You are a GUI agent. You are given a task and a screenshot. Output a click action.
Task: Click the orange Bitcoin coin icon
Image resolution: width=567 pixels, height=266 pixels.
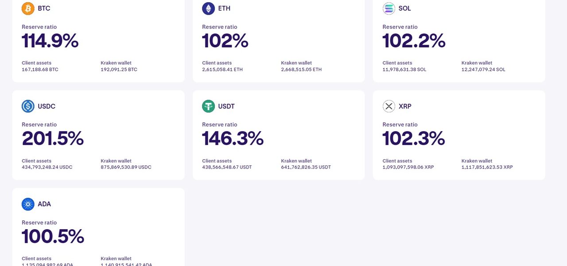point(28,8)
